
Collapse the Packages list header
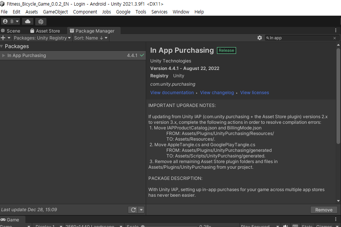[1, 46]
